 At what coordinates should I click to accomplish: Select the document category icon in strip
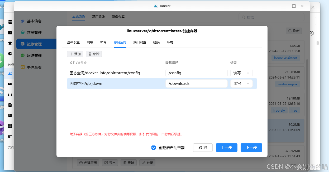[x=10, y=105]
